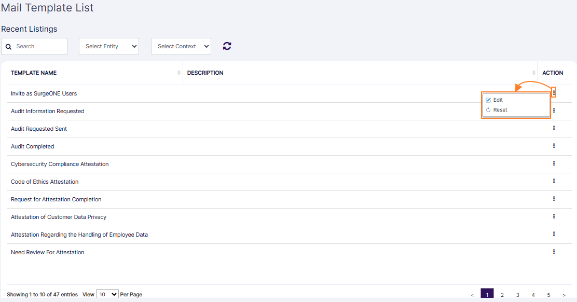577x302 pixels.
Task: Click the next page arrow
Action: point(564,294)
